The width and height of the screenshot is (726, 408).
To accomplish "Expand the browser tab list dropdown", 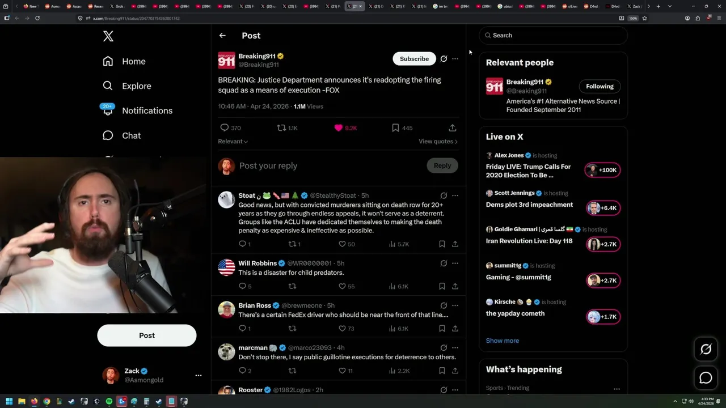I will pyautogui.click(x=670, y=6).
